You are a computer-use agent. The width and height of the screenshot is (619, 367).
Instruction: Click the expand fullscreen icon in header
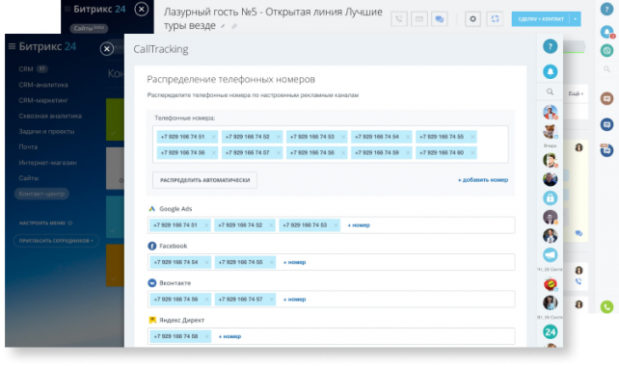point(495,19)
